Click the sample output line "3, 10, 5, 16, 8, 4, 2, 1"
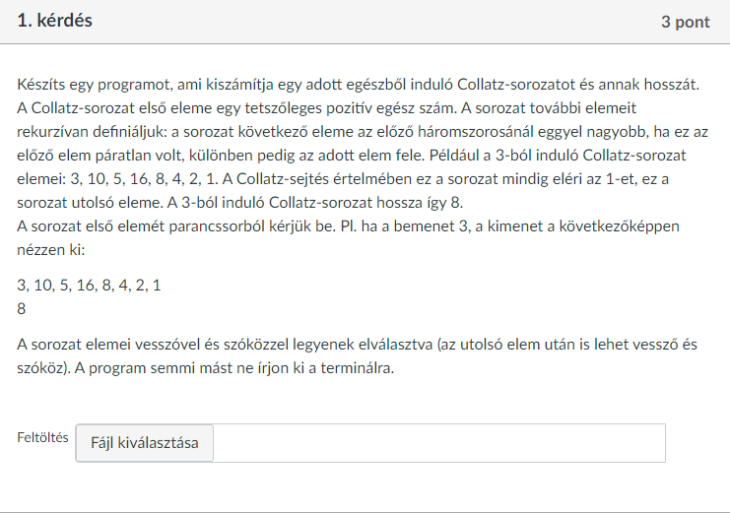Image resolution: width=730 pixels, height=513 pixels. pos(89,285)
